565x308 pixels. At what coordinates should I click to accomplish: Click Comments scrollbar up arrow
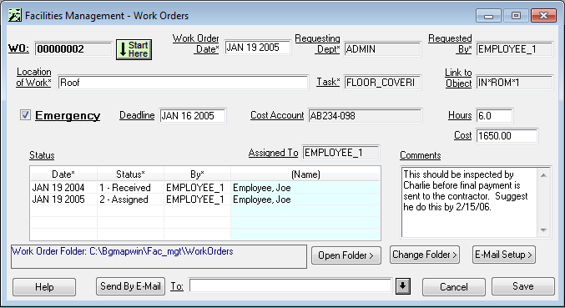point(544,175)
